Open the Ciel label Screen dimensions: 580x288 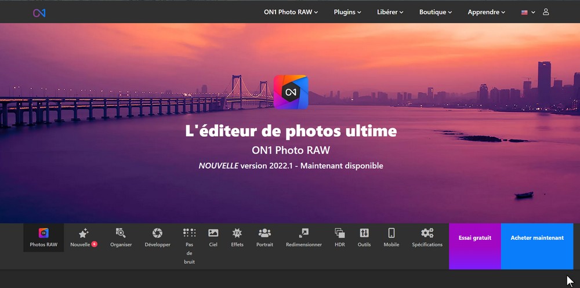(213, 245)
